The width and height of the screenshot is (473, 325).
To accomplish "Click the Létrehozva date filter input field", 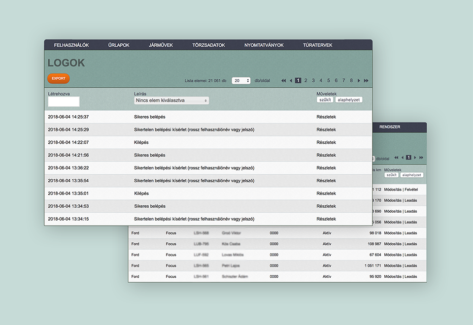I will [64, 102].
